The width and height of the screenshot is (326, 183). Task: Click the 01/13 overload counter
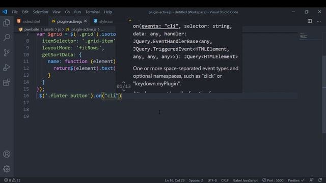[x=123, y=86]
